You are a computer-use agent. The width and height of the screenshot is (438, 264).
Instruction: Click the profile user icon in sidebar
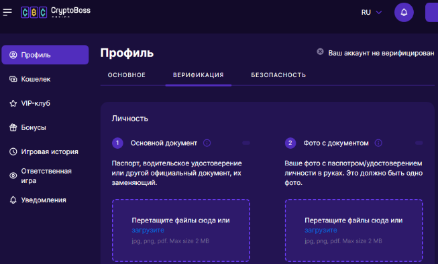click(x=13, y=55)
